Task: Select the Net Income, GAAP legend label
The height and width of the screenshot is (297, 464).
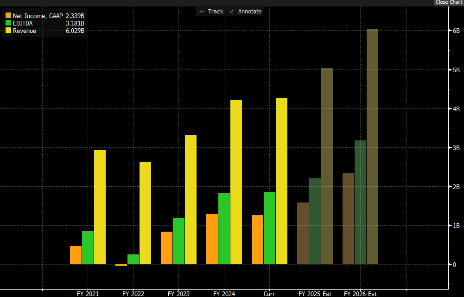Action: tap(38, 16)
